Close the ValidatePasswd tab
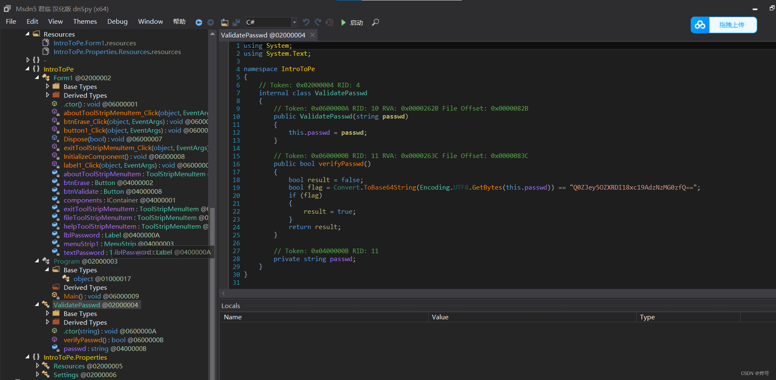Viewport: 776px width, 380px height. 312,35
